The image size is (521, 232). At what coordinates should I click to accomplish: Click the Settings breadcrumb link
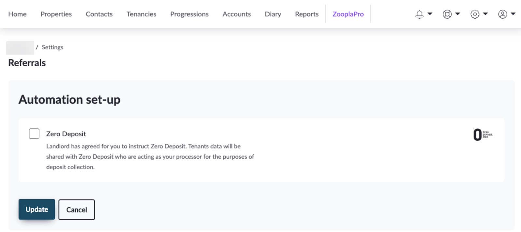click(52, 47)
